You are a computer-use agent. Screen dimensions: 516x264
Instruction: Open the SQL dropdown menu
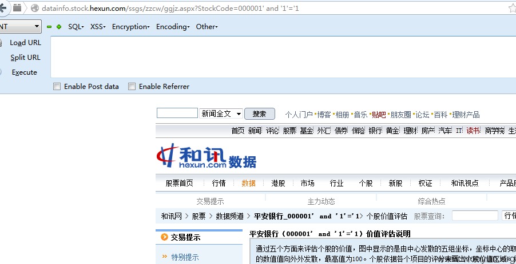pos(76,27)
